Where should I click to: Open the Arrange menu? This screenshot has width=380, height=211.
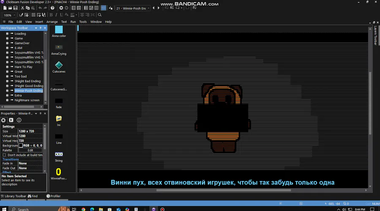click(52, 22)
